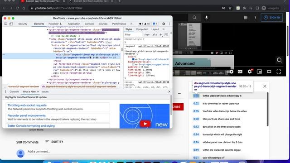This screenshot has width=290, height=163.
Task: Click the issues counter badge
Action: click(x=155, y=24)
